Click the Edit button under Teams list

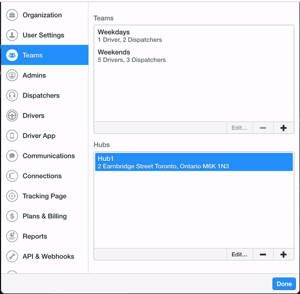click(239, 128)
